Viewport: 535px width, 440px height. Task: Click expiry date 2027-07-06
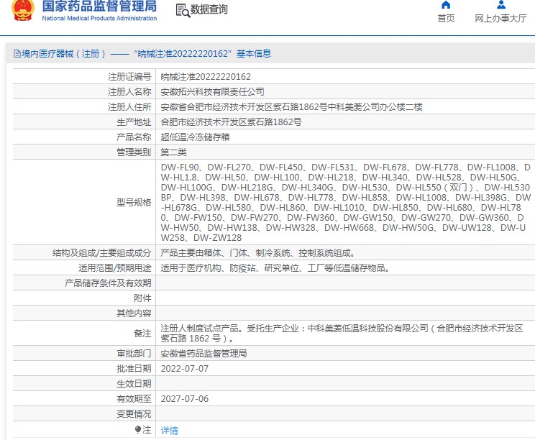point(185,399)
